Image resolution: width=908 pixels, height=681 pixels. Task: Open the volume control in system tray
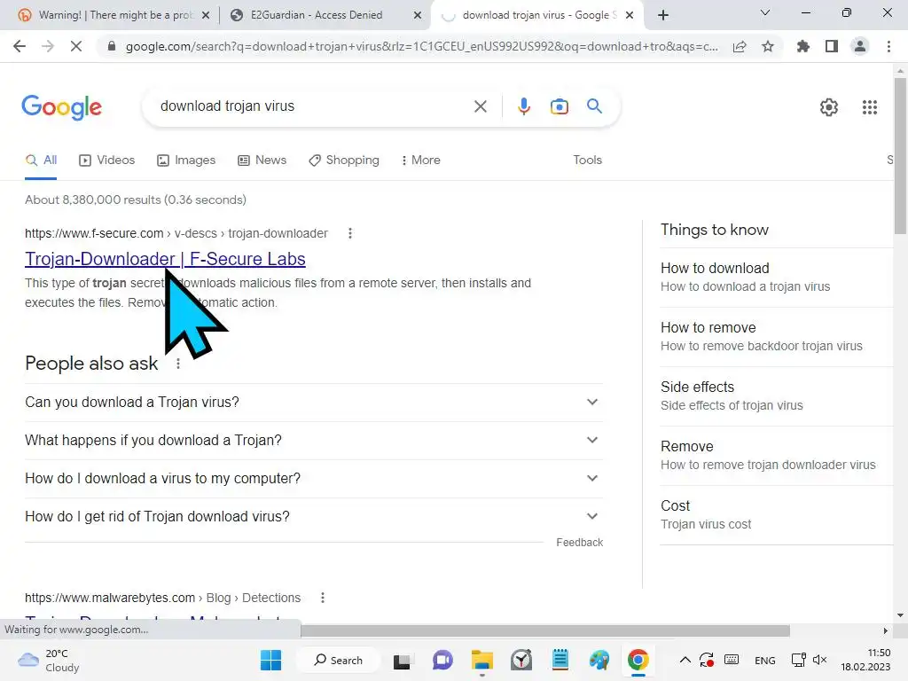click(819, 660)
